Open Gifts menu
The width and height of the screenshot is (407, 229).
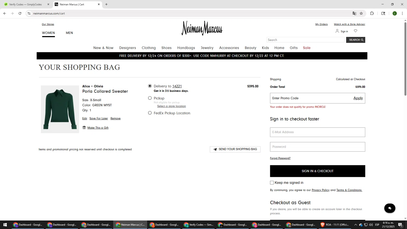294,48
